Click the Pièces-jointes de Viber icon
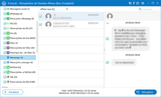The height and width of the screenshot is (97, 161). (8, 48)
